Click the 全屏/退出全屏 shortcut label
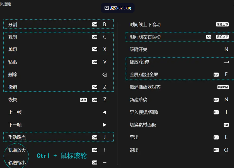The image size is (234, 168). point(144,74)
